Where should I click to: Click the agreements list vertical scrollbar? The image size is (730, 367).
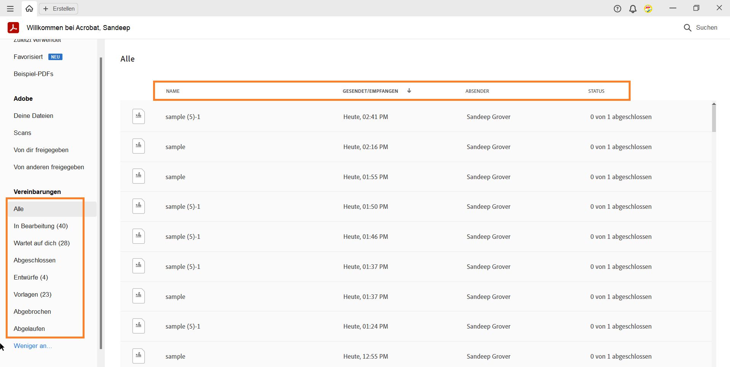pyautogui.click(x=714, y=118)
